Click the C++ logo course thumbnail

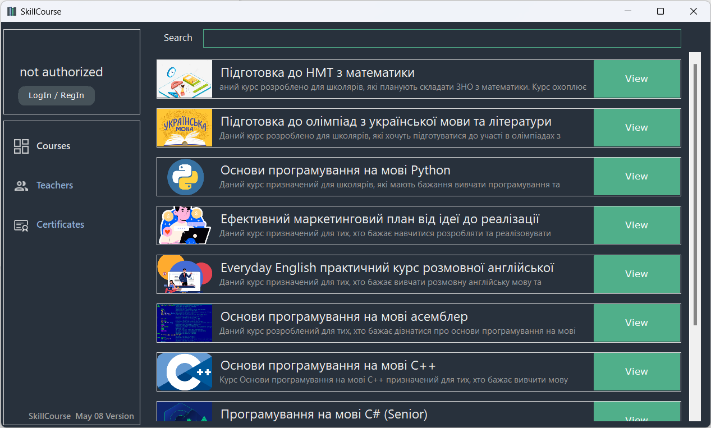point(184,371)
